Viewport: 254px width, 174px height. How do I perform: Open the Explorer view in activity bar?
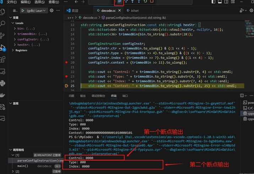[x=2, y=12]
